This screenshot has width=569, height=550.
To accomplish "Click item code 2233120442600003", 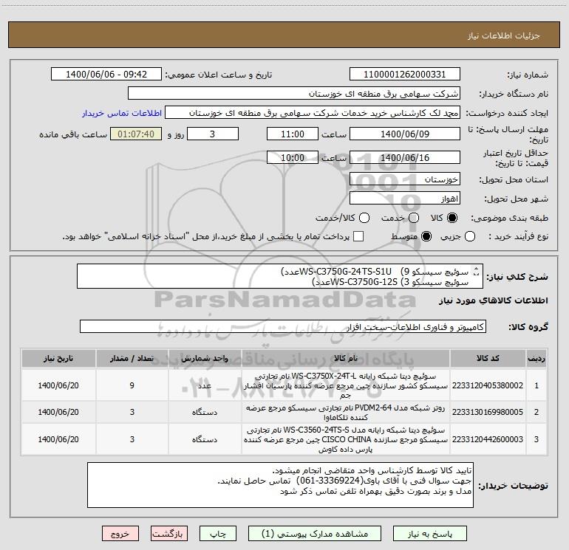I will (x=488, y=439).
